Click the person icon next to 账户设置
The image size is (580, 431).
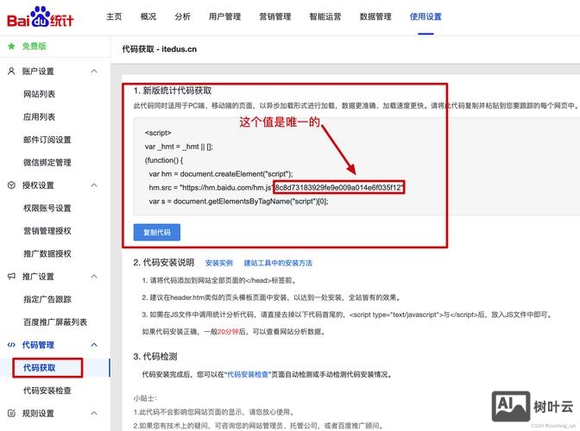(11, 72)
